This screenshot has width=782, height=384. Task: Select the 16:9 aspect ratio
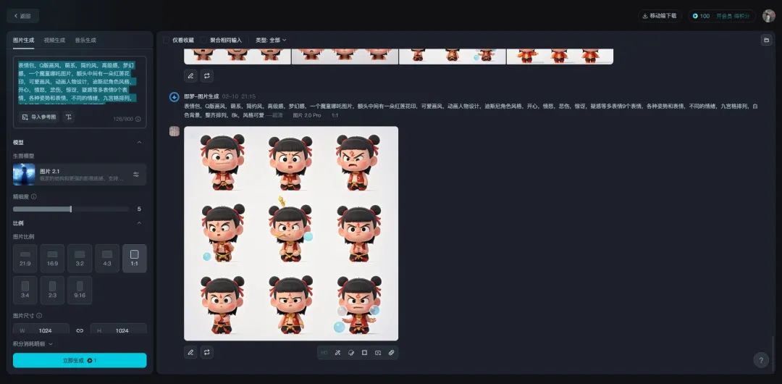click(52, 258)
